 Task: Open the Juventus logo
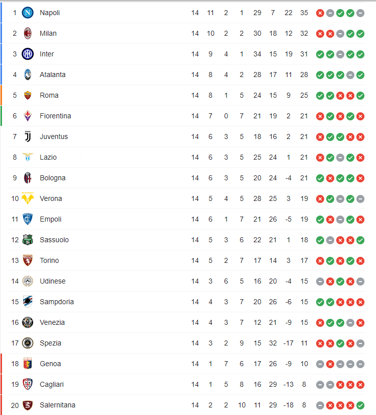(28, 136)
